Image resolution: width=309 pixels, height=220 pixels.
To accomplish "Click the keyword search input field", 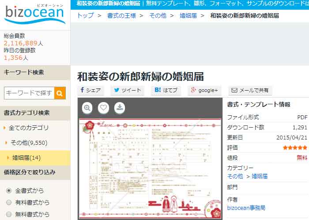I will pyautogui.click(x=29, y=93).
